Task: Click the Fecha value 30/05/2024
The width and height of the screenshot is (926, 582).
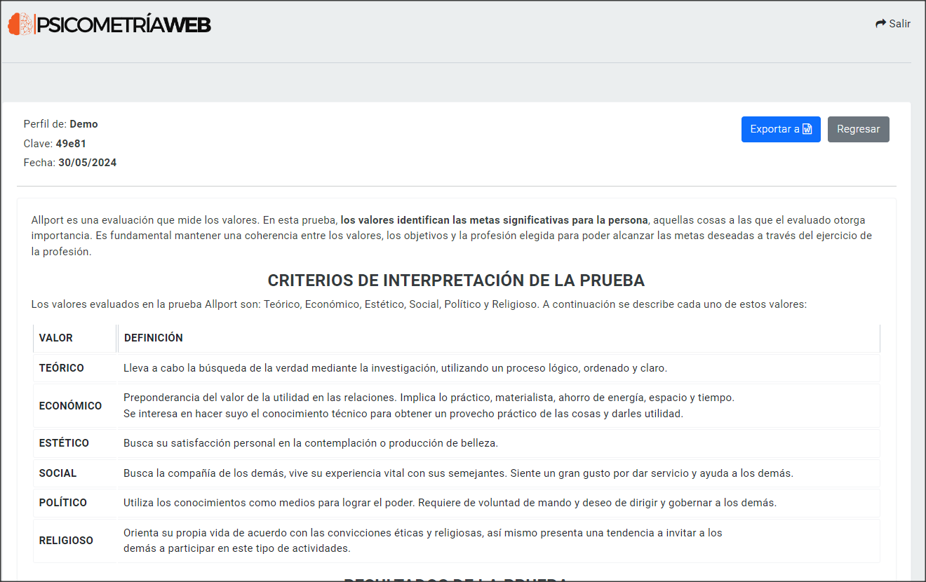Action: [x=87, y=163]
